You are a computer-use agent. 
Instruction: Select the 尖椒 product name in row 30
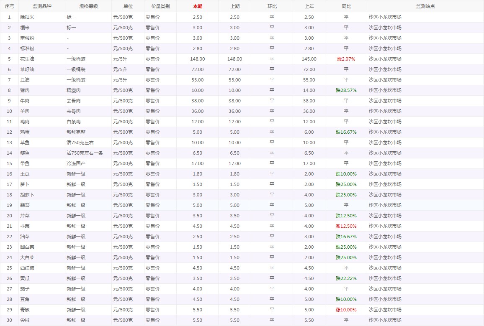tap(25, 320)
